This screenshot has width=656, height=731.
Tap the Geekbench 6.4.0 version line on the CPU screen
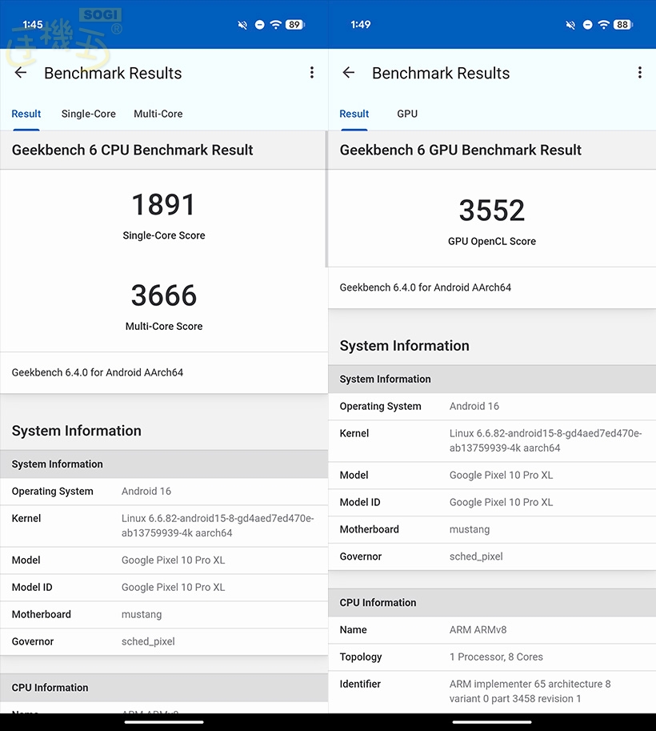(x=98, y=372)
